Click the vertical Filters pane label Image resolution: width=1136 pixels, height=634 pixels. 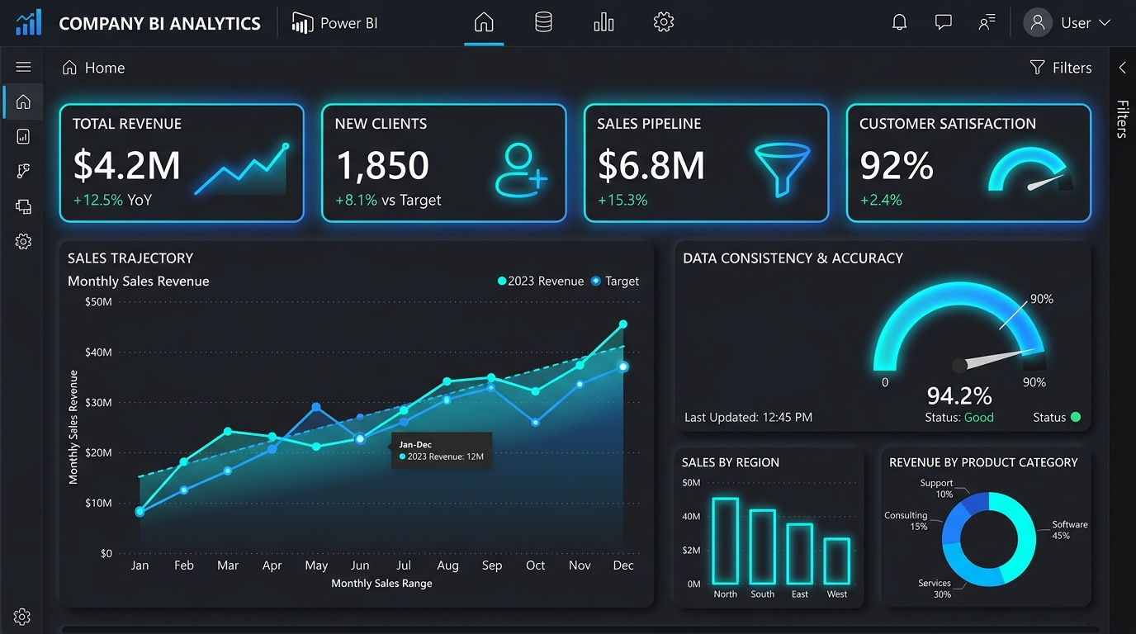pos(1122,119)
